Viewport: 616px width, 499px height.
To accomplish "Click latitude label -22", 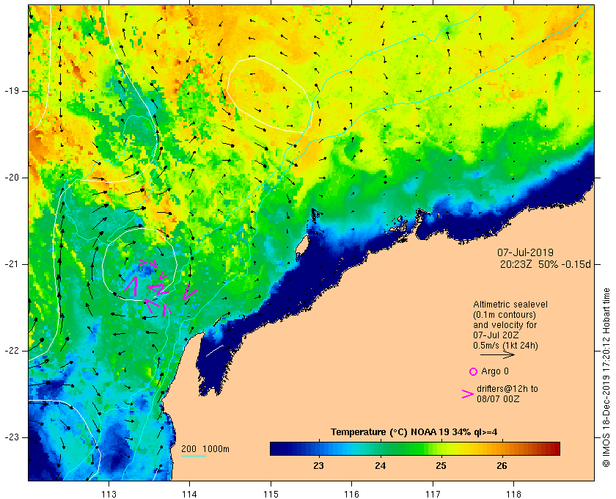I will [12, 351].
